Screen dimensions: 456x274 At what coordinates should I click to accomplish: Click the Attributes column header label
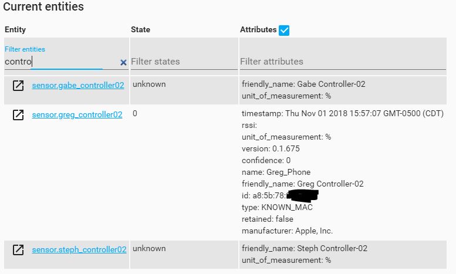click(258, 29)
